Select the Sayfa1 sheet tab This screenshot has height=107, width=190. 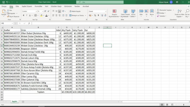tap(15, 101)
